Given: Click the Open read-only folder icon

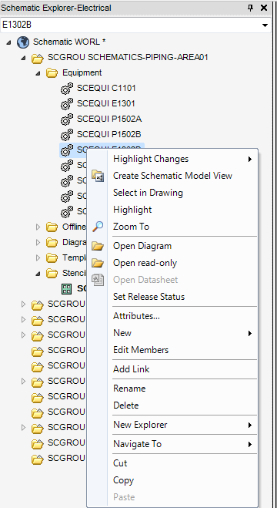Looking at the screenshot, I should [98, 263].
